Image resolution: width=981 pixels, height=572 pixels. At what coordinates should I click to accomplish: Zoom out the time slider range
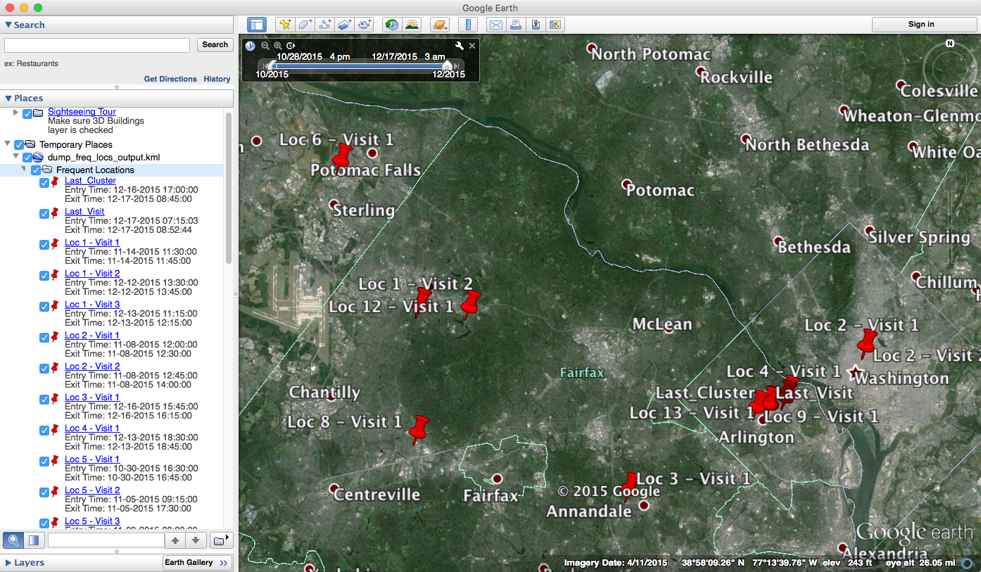pos(265,46)
